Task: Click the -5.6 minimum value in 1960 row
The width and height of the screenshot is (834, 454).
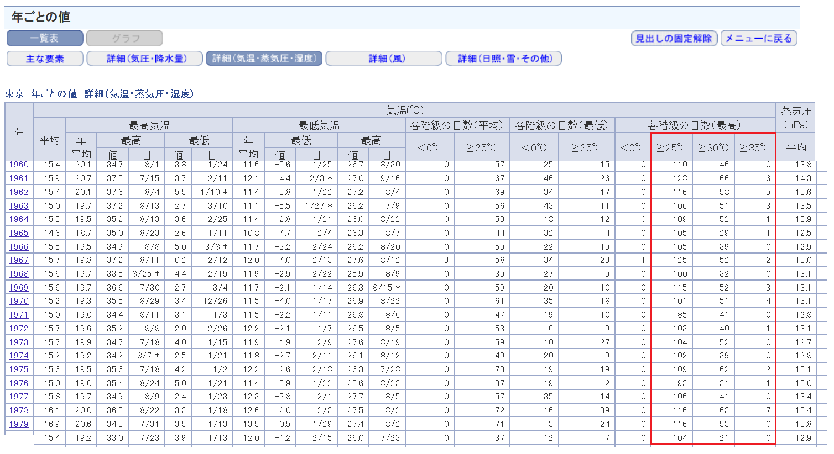Action: click(282, 165)
